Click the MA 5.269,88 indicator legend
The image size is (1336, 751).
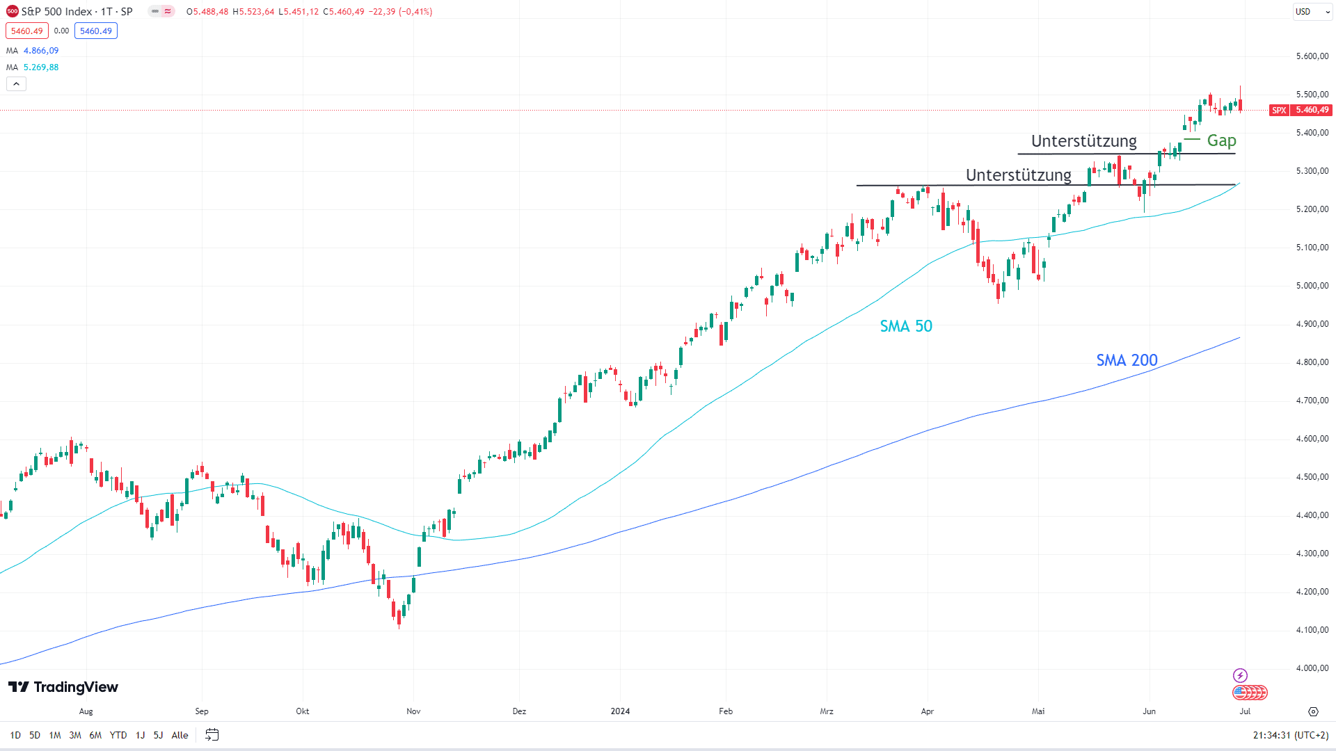coord(33,67)
